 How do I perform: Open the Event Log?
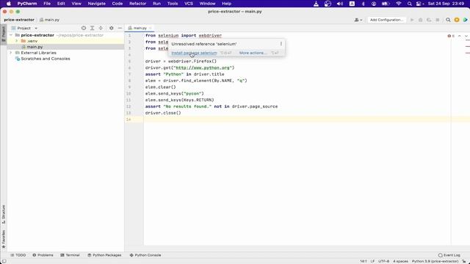pyautogui.click(x=449, y=255)
